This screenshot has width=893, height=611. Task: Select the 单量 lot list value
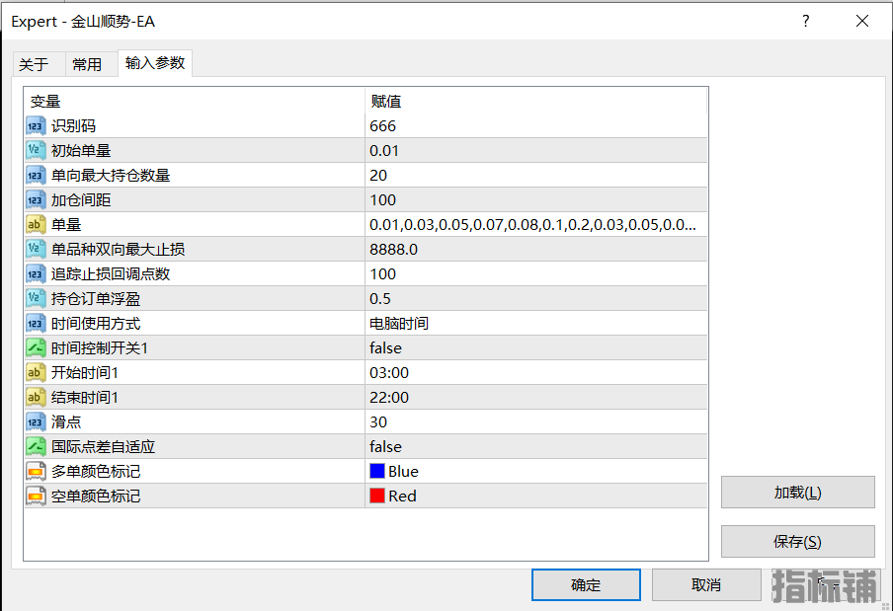532,224
